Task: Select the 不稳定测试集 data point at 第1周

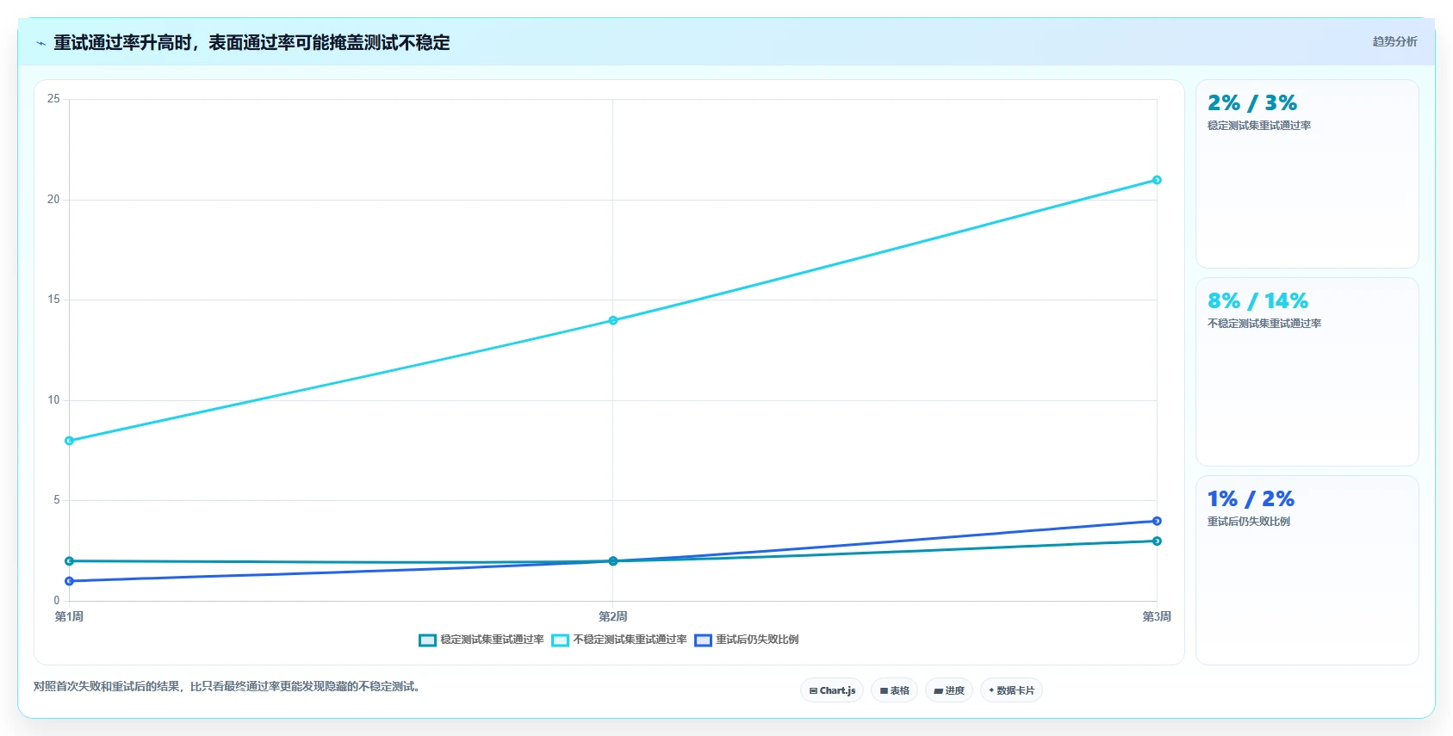Action: pos(70,441)
